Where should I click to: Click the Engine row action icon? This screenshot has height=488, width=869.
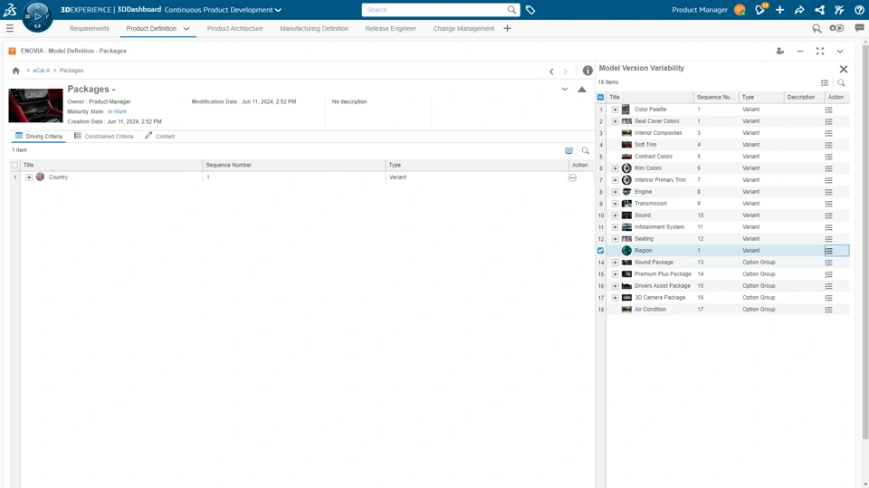pyautogui.click(x=828, y=192)
